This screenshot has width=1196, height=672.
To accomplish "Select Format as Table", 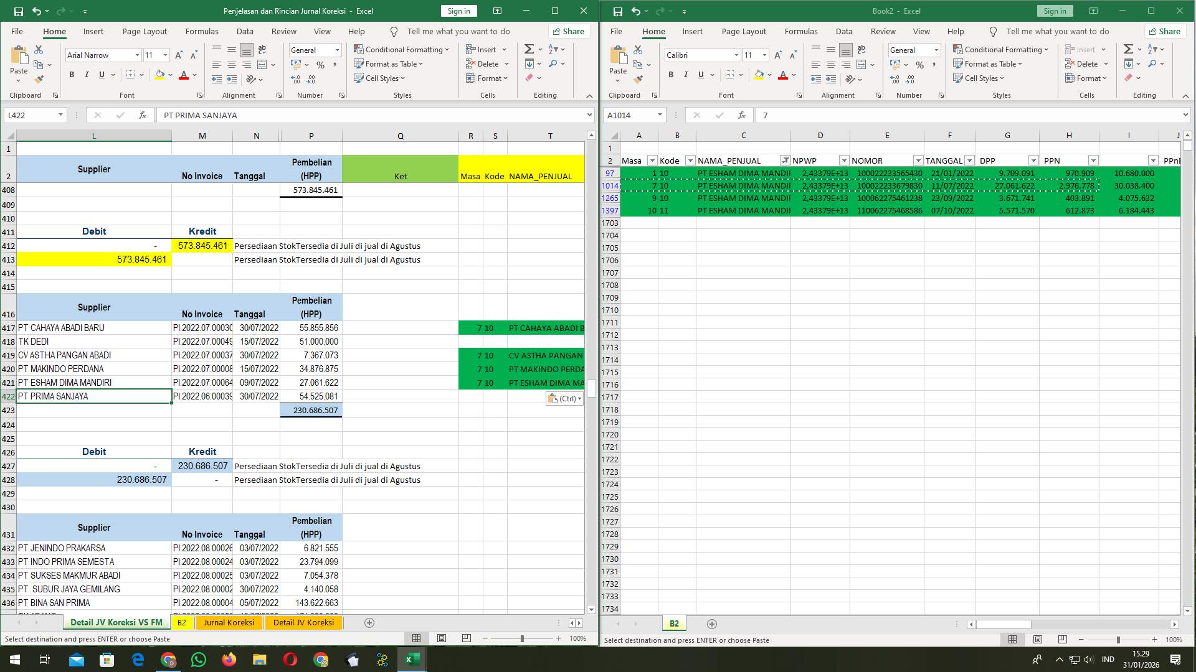I will (387, 63).
